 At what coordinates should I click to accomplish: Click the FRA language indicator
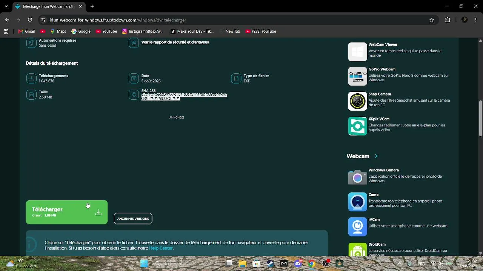(421, 263)
